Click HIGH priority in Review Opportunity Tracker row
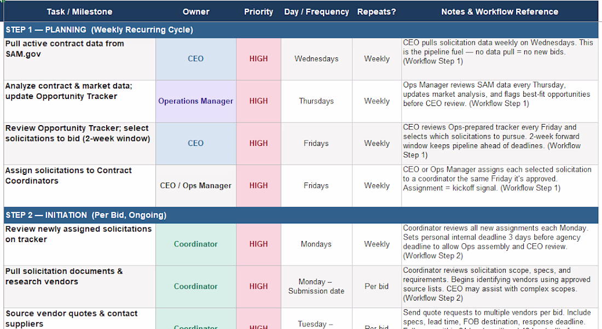This screenshot has height=329, width=602. point(258,143)
